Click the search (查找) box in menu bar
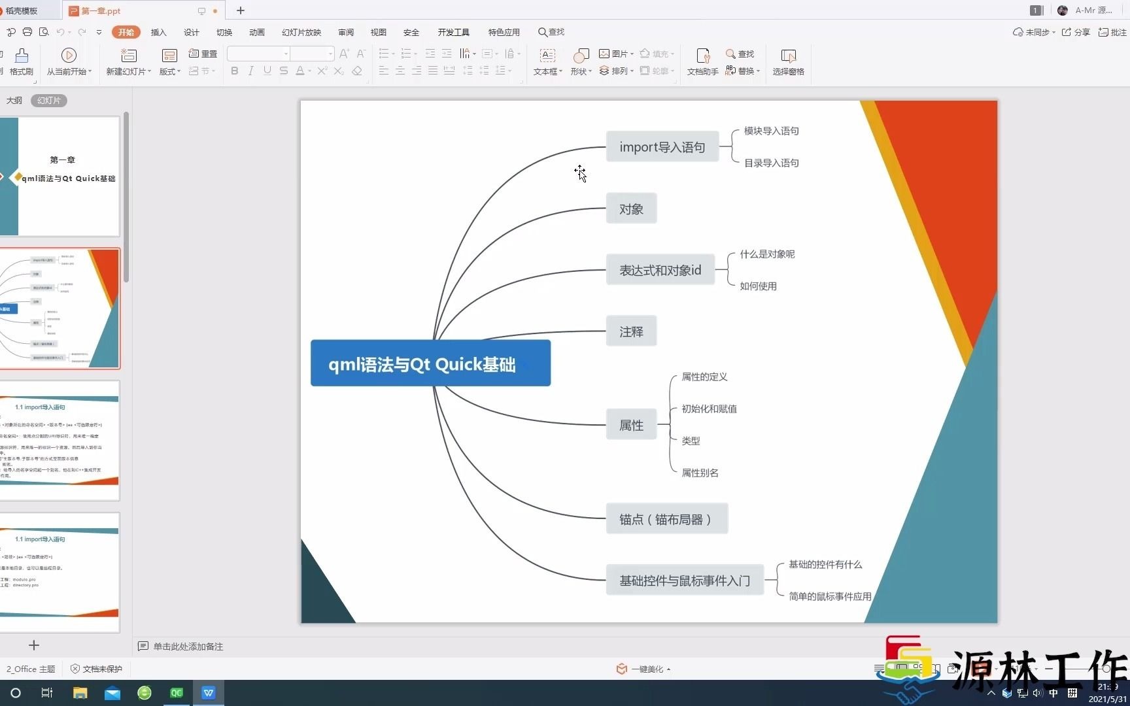 click(551, 32)
